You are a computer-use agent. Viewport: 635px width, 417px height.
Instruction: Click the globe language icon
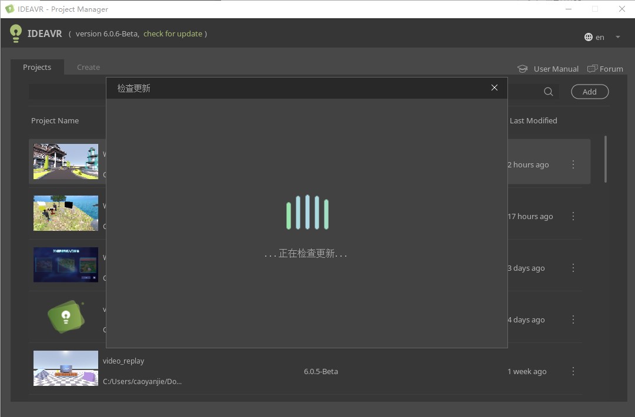[x=588, y=37]
